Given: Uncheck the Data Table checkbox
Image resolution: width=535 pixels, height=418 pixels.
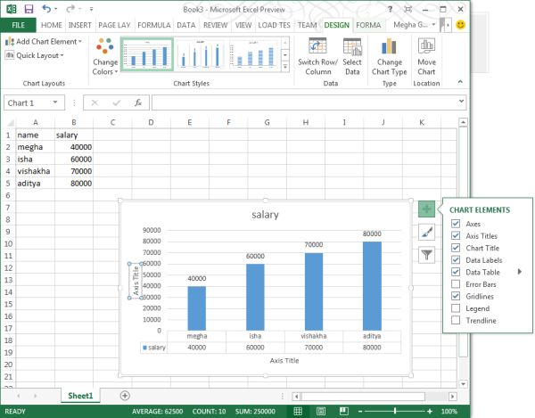Looking at the screenshot, I should [x=456, y=272].
